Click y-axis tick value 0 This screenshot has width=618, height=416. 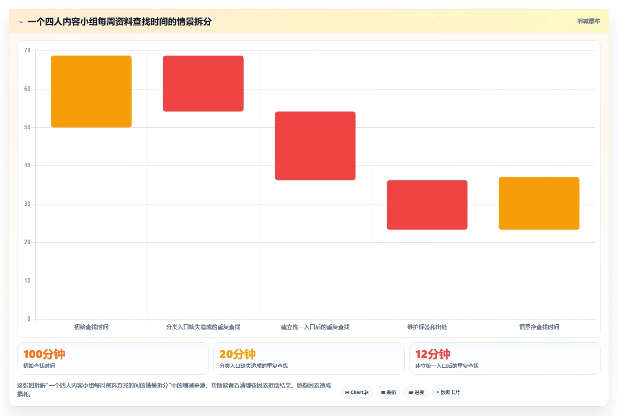point(29,319)
